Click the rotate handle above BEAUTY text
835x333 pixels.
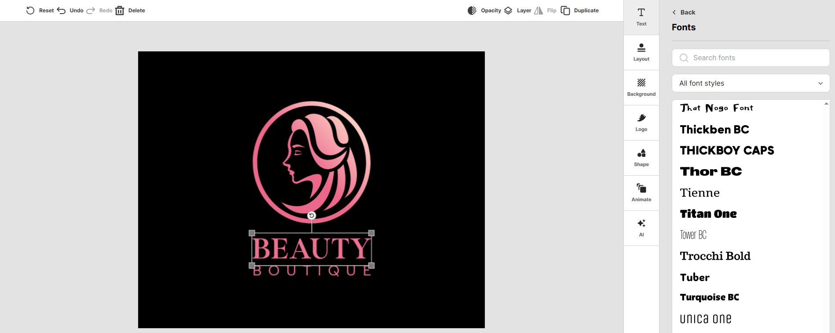[x=311, y=215]
